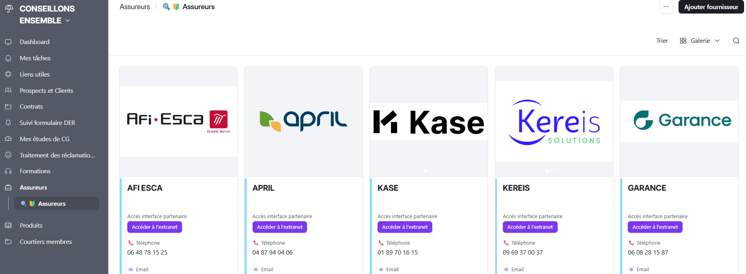Click the Prospects et Clients people icon
This screenshot has width=746, height=274.
8,91
